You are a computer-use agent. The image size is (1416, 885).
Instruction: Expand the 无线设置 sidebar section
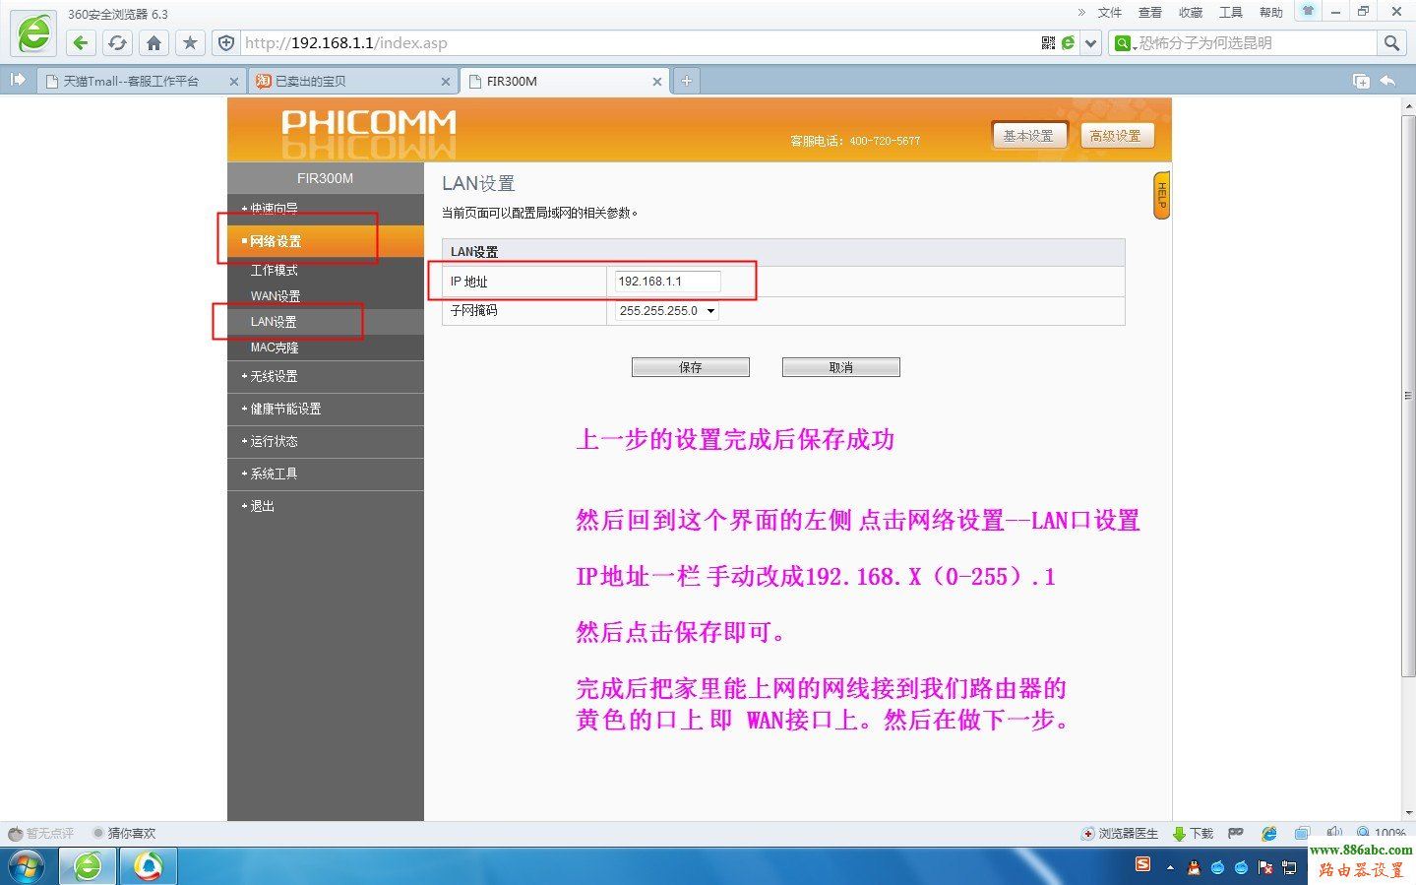pos(273,376)
